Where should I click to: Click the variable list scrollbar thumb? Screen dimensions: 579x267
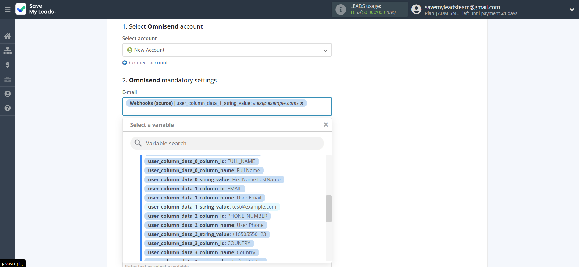328,209
